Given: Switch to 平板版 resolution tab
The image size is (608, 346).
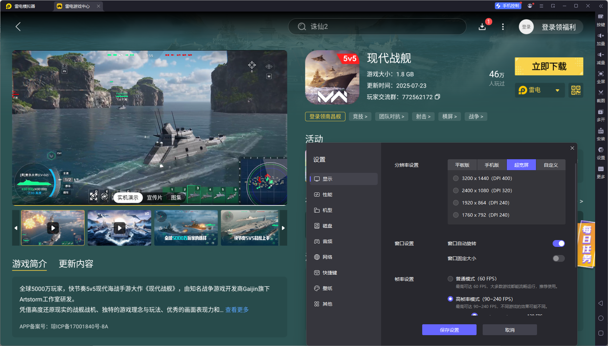Looking at the screenshot, I should coord(462,165).
